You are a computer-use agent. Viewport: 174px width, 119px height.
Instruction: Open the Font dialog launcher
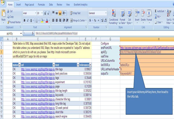[49, 27]
